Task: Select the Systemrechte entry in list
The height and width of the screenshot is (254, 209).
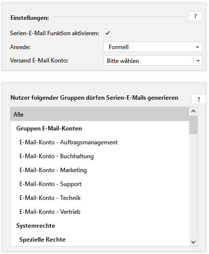Action: (x=100, y=226)
